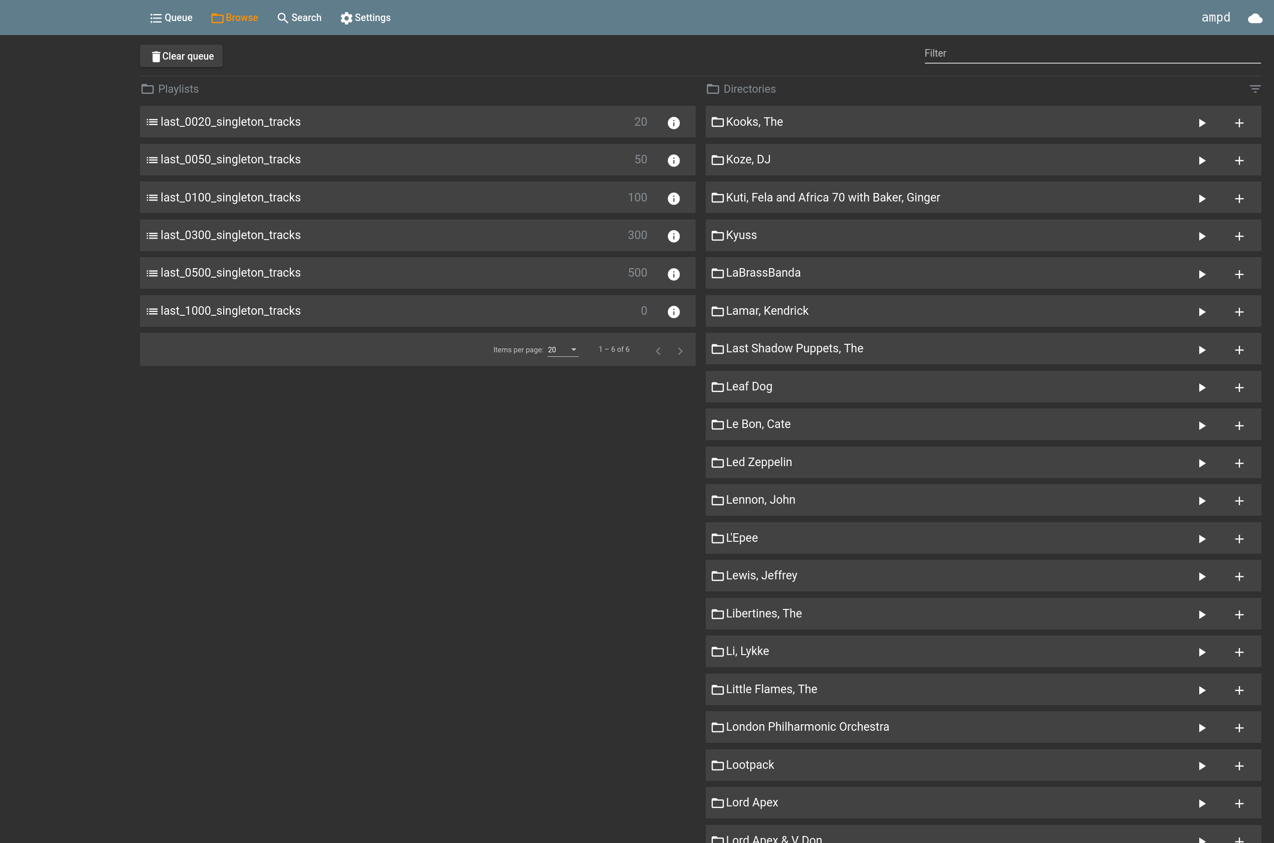Image resolution: width=1274 pixels, height=843 pixels.
Task: Open the Lootpack directory
Action: click(983, 764)
